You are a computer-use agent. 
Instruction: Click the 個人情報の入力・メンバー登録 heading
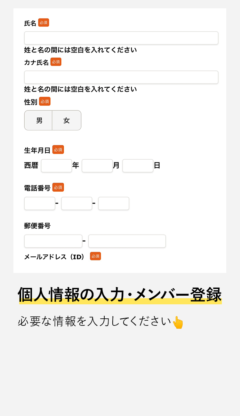point(120,295)
